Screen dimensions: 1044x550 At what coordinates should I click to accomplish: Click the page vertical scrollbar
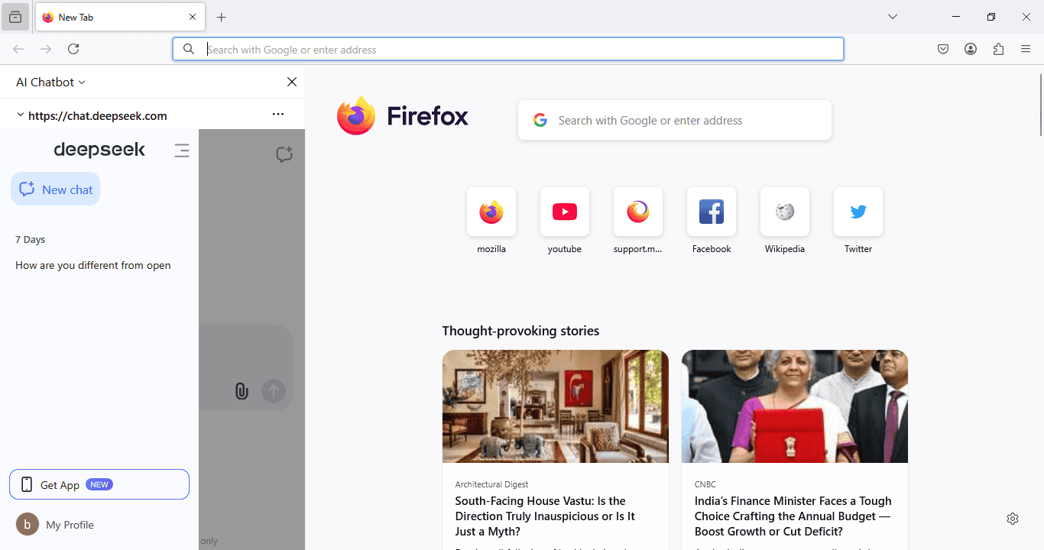(x=1040, y=105)
